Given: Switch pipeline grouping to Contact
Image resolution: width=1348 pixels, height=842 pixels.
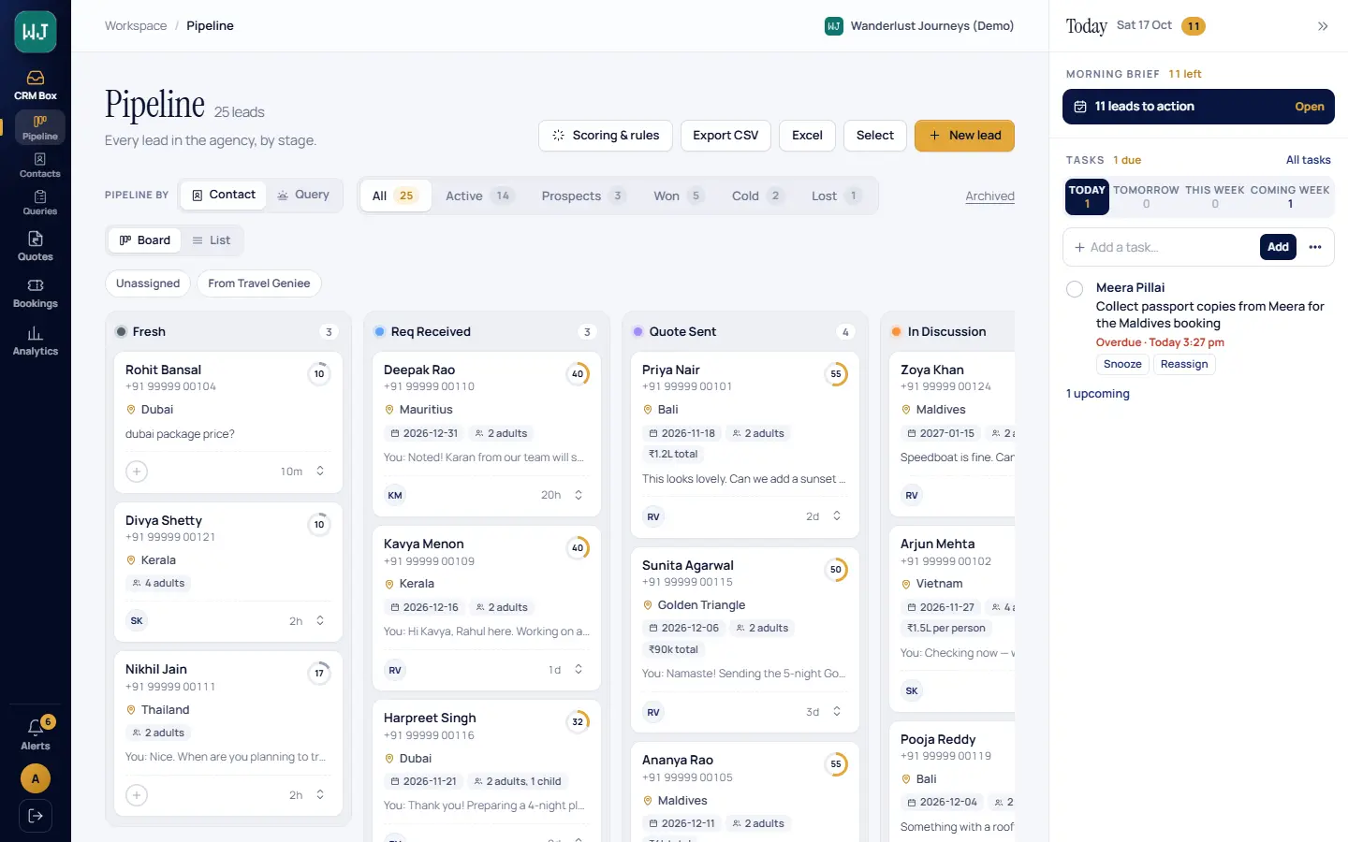Looking at the screenshot, I should [x=223, y=195].
